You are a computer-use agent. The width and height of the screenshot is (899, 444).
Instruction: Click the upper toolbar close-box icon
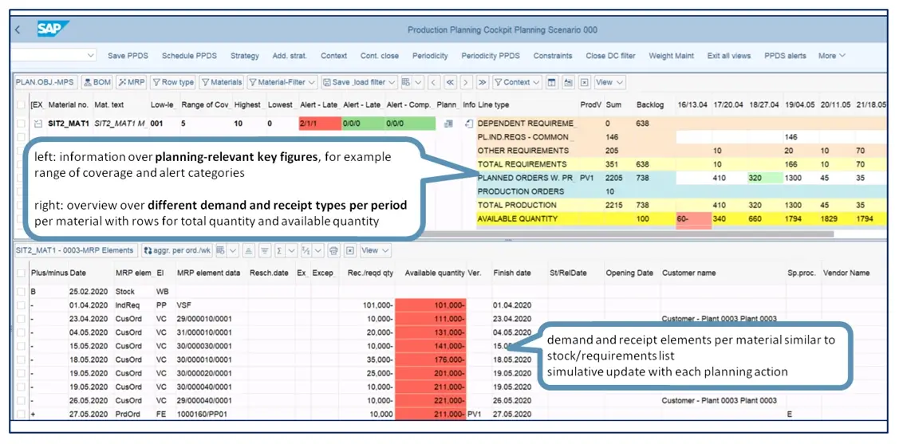click(584, 82)
